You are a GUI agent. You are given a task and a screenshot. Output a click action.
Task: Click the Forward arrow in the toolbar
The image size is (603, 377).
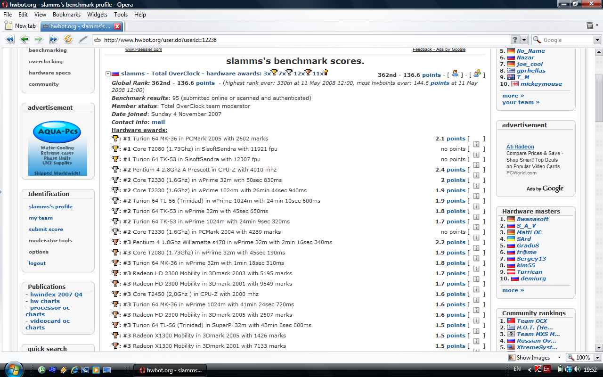(x=39, y=40)
